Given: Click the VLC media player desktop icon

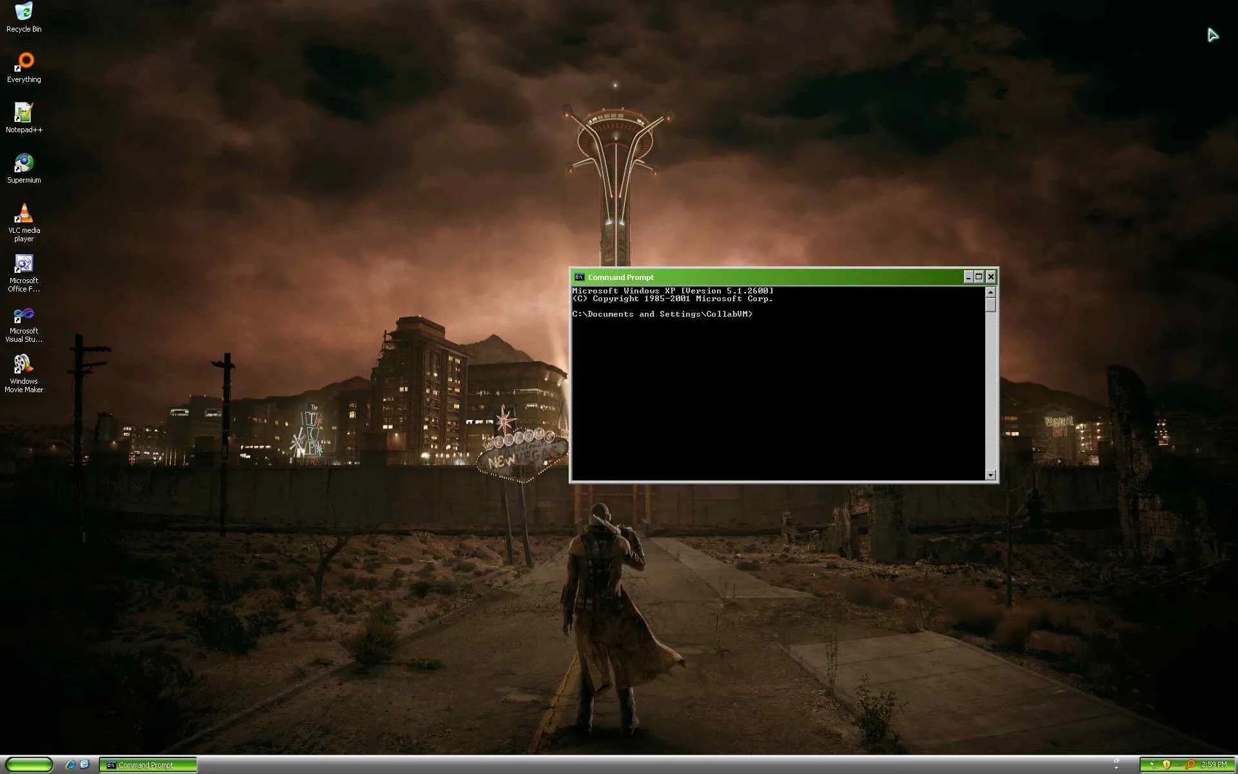Looking at the screenshot, I should click(x=24, y=213).
